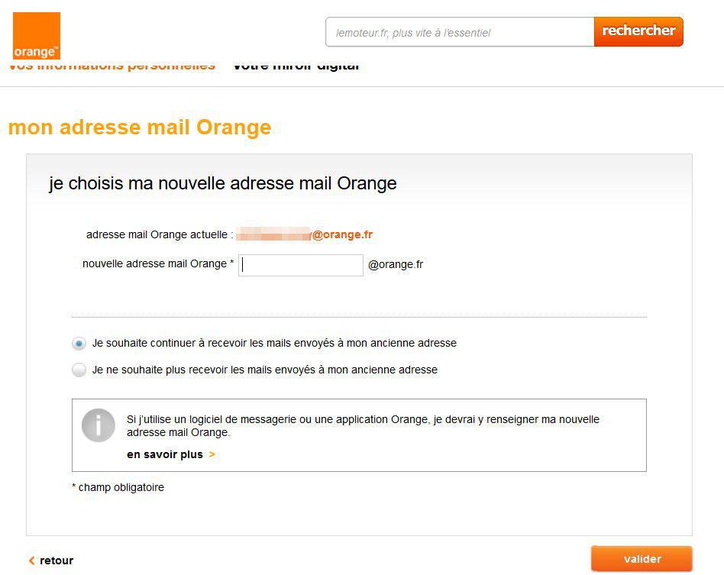The image size is (724, 575).
Task: Go back using the retour link
Action: point(57,560)
